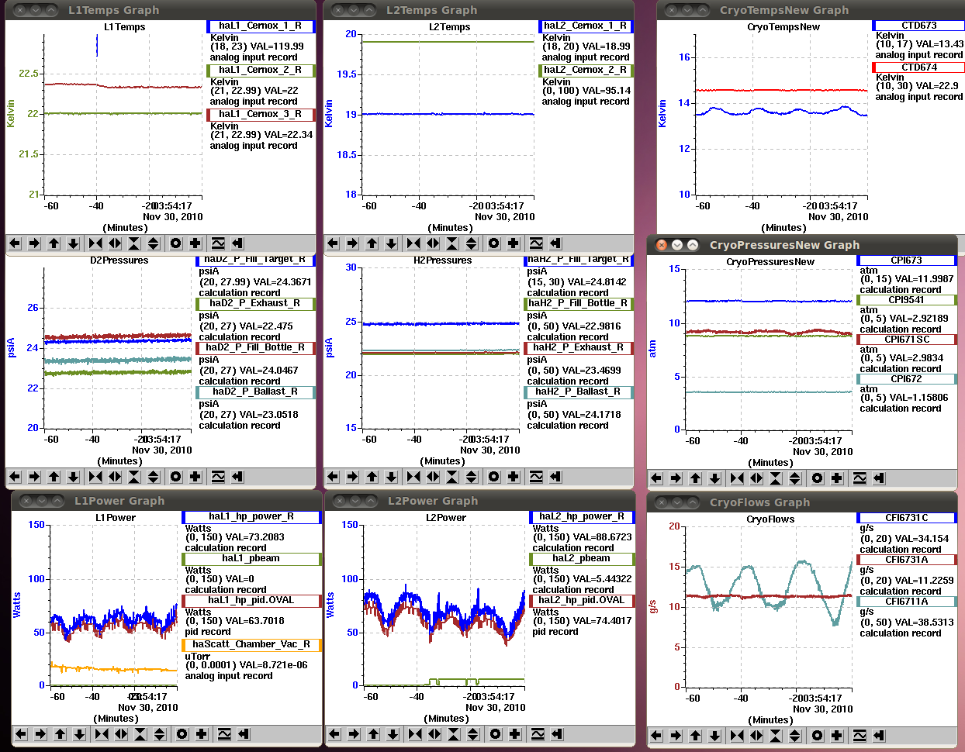Select CTD674 red curve legend label

coord(918,67)
